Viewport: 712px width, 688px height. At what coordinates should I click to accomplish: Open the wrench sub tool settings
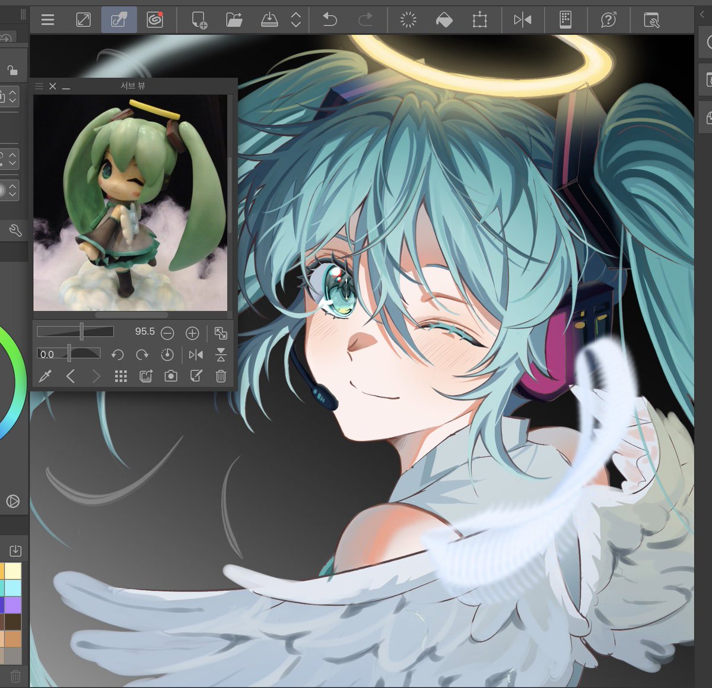click(15, 230)
